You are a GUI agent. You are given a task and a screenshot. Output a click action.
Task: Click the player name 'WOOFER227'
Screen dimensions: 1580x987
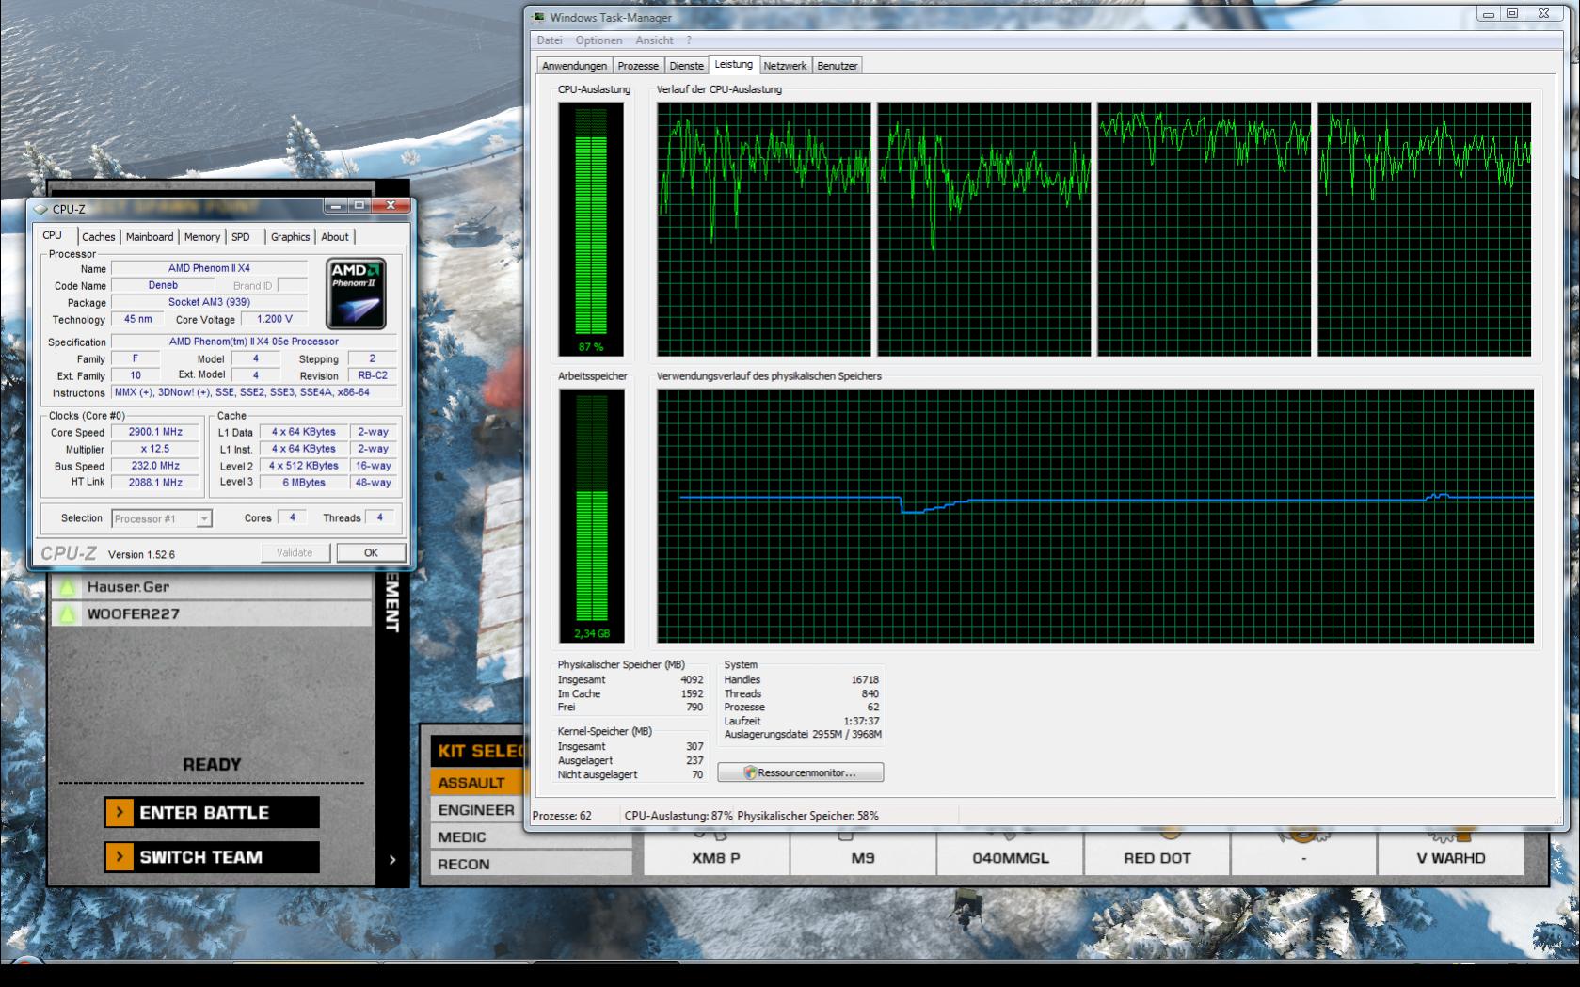click(133, 614)
